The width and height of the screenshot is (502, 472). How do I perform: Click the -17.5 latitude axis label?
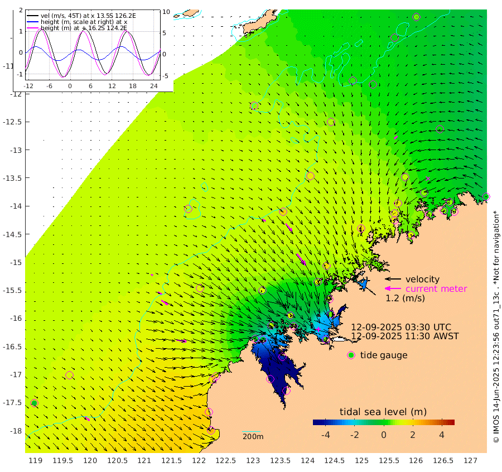pos(12,403)
